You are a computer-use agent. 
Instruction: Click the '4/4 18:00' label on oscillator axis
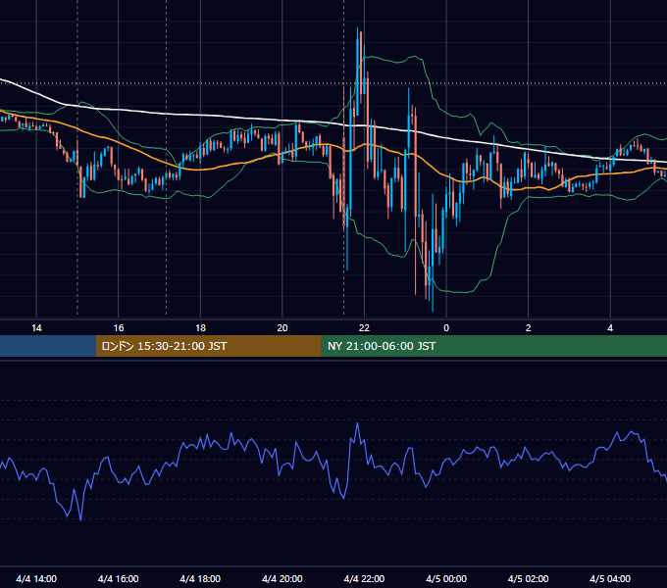pyautogui.click(x=200, y=578)
